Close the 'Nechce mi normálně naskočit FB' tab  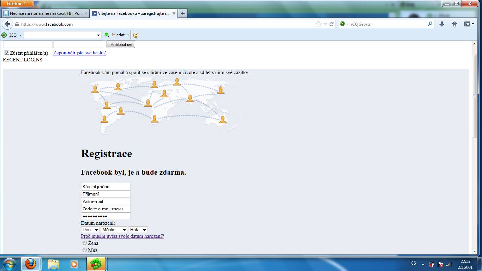click(x=86, y=13)
